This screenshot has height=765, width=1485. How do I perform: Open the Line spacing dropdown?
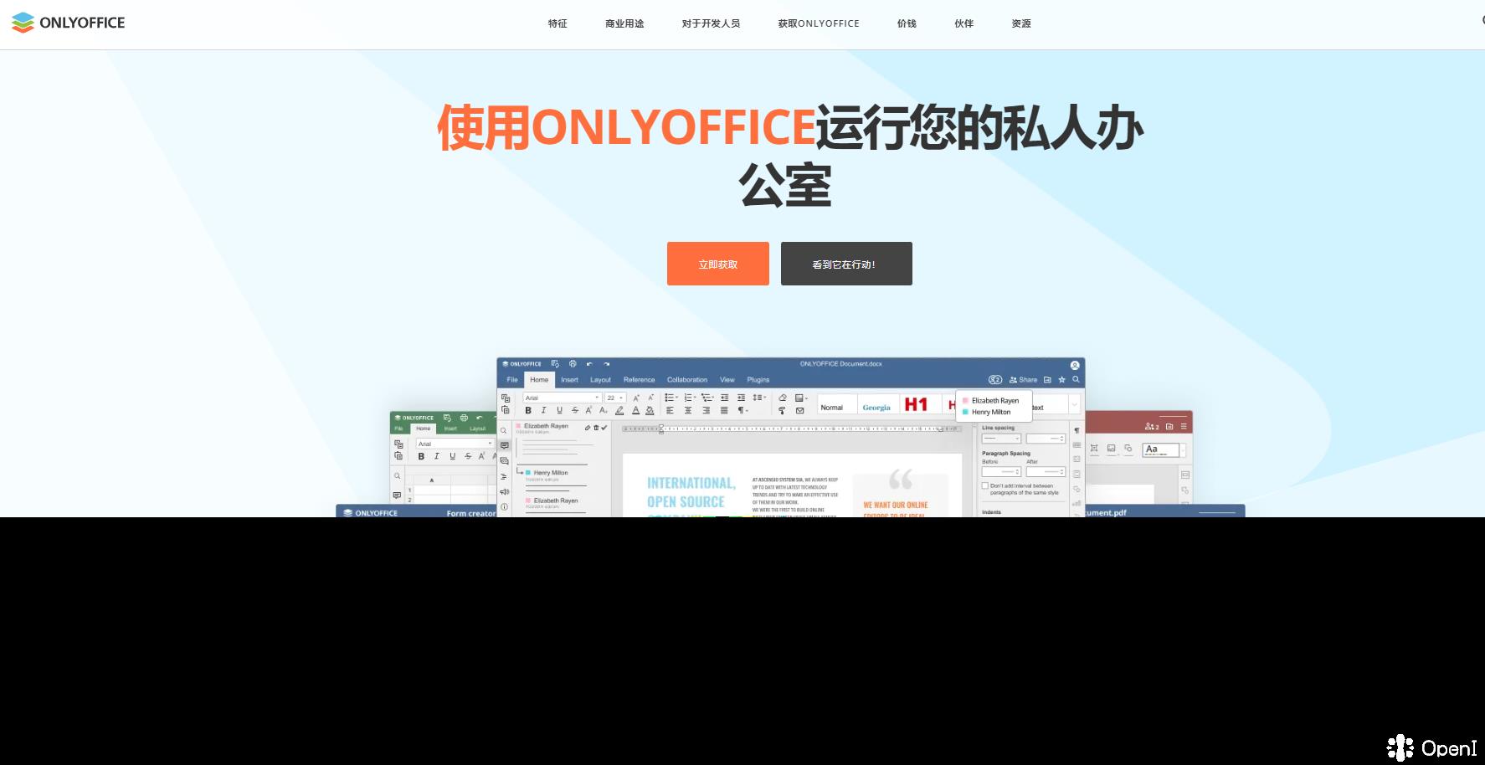click(1001, 439)
